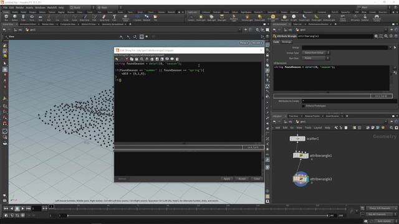Select the scatter1 node

[x=297, y=139]
